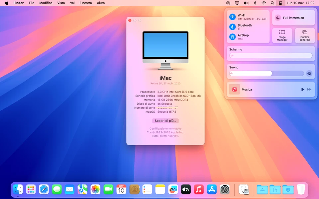Click the Music app icon in the Musica widget
Screen dimensions: 319x199
click(234, 89)
